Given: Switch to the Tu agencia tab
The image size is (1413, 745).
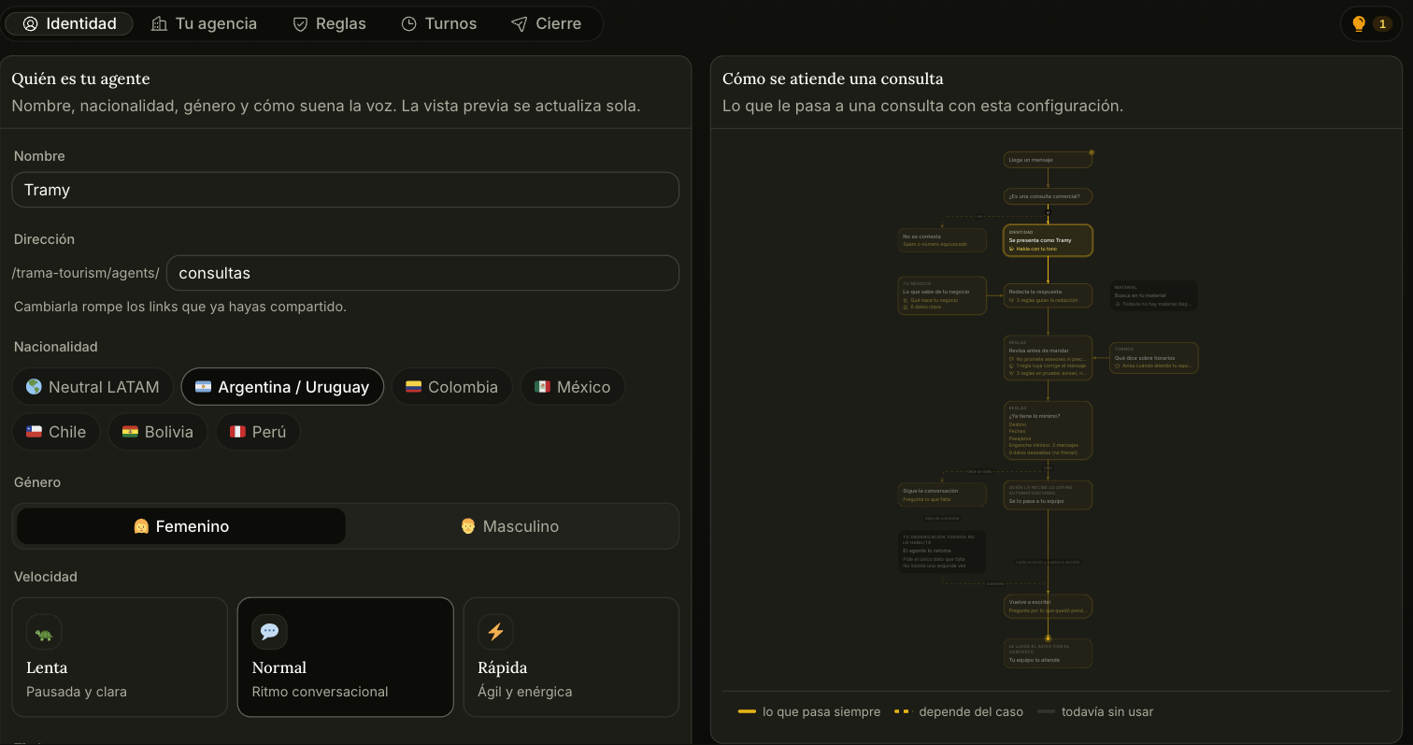Looking at the screenshot, I should pyautogui.click(x=204, y=23).
